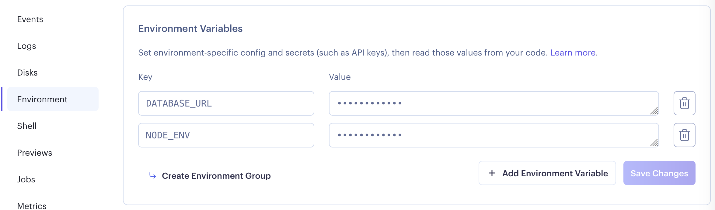This screenshot has height=210, width=715.
Task: Focus the DATABASE_URL key input field
Action: (226, 103)
